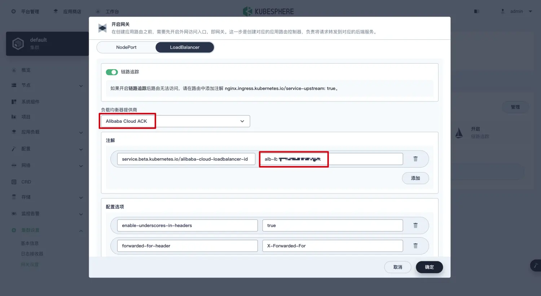Click the sailboat tracing icon behind the dialog
This screenshot has width=541, height=296.
[459, 133]
